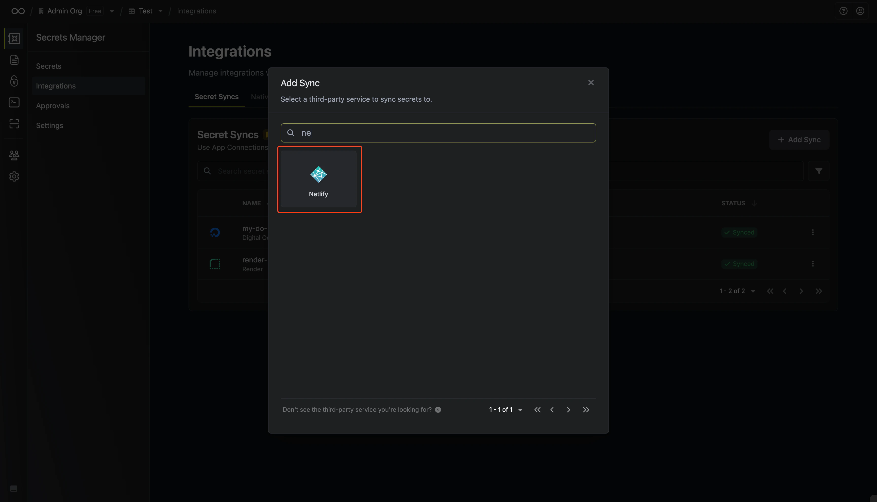Go to first page in Add Sync dialog

[x=537, y=410]
